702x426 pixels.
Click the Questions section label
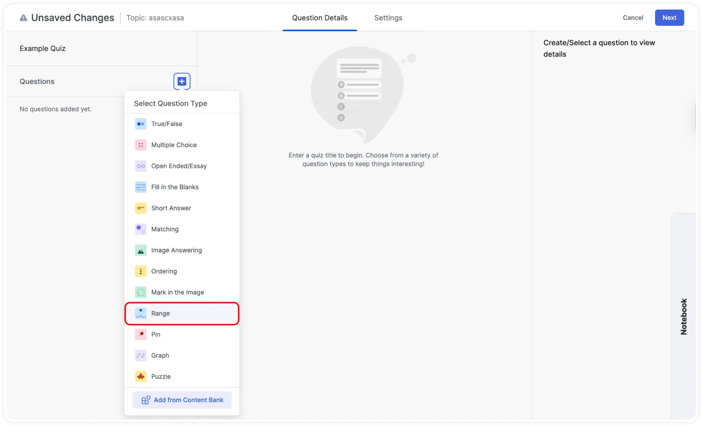(37, 81)
